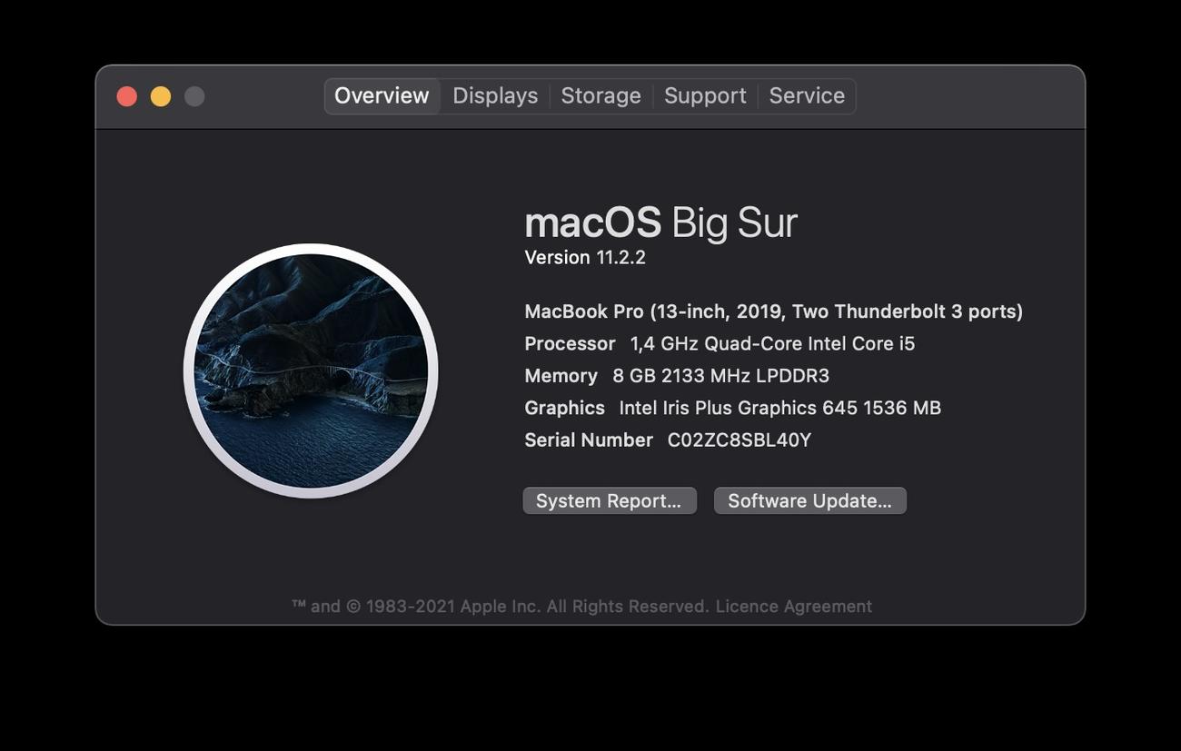Viewport: 1181px width, 751px height.
Task: Click the Intel Iris Plus Graphics value
Action: [x=779, y=409]
